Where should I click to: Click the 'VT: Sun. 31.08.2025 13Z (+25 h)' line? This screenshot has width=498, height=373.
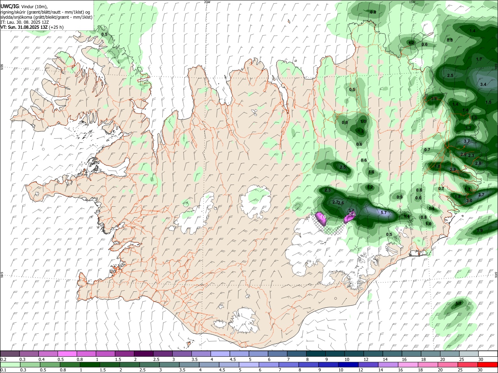click(x=32, y=27)
